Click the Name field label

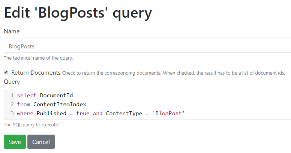(x=12, y=31)
